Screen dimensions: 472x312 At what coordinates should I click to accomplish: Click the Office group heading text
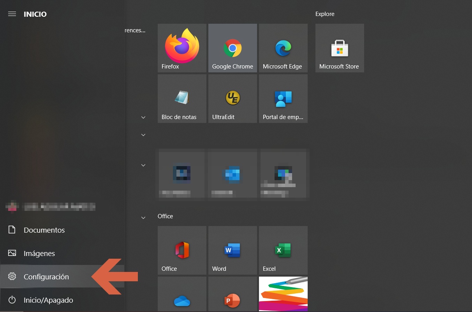click(x=165, y=216)
